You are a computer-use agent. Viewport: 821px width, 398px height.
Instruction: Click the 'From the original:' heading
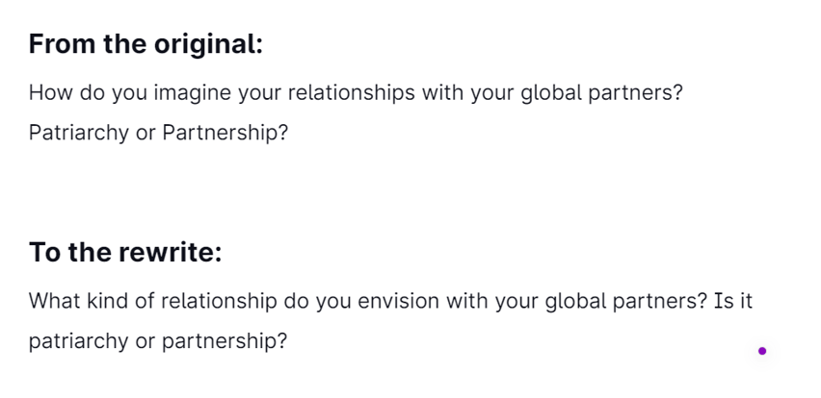pos(146,44)
